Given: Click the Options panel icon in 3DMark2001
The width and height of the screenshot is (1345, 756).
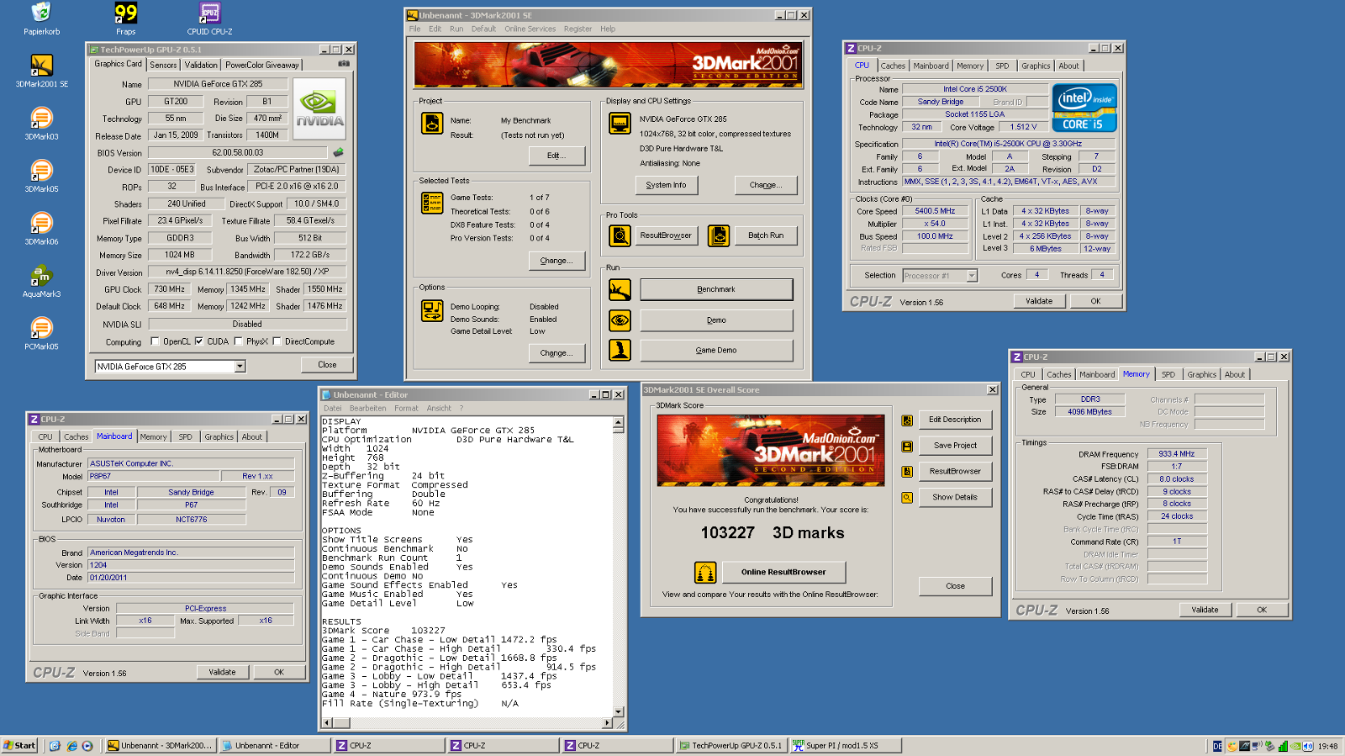Looking at the screenshot, I should pyautogui.click(x=432, y=311).
